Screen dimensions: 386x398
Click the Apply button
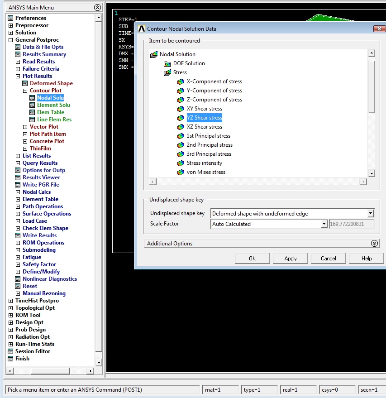(x=291, y=259)
